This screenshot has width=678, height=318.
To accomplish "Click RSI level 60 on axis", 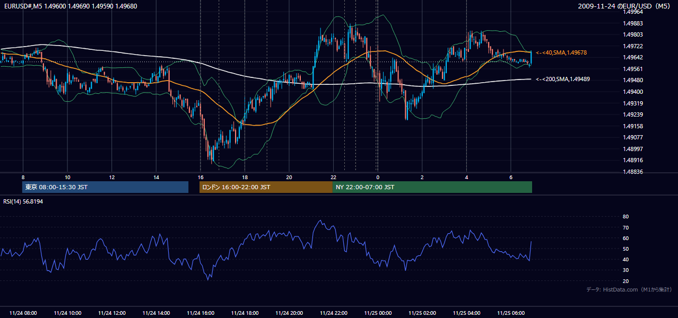I will pos(625,238).
